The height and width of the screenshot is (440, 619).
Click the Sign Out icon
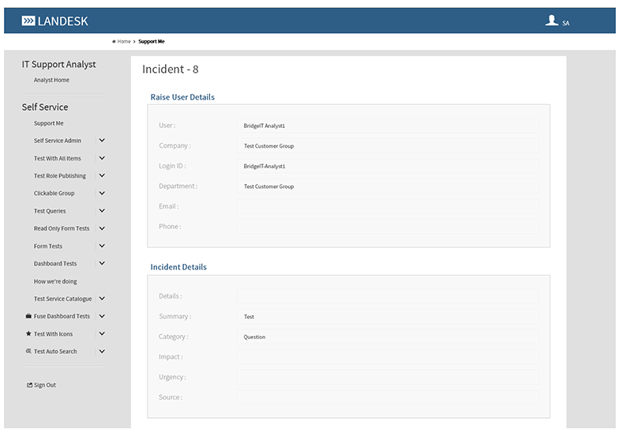29,385
